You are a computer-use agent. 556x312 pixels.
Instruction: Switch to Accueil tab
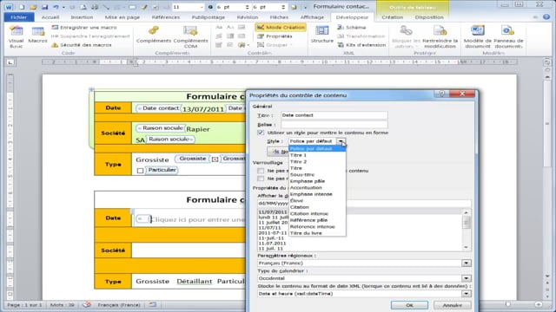point(50,17)
